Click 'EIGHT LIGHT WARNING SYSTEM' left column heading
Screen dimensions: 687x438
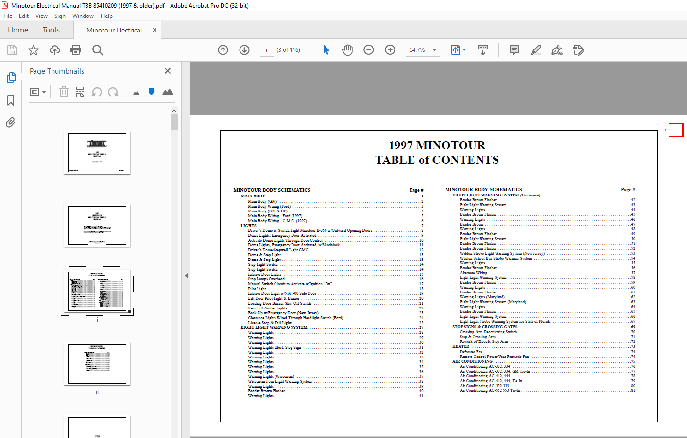coord(274,327)
